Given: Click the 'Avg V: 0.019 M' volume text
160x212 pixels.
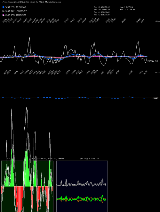Looking at the screenshot, I should (x=127, y=7).
